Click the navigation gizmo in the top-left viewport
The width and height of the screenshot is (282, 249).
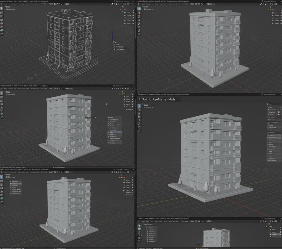tap(123, 9)
